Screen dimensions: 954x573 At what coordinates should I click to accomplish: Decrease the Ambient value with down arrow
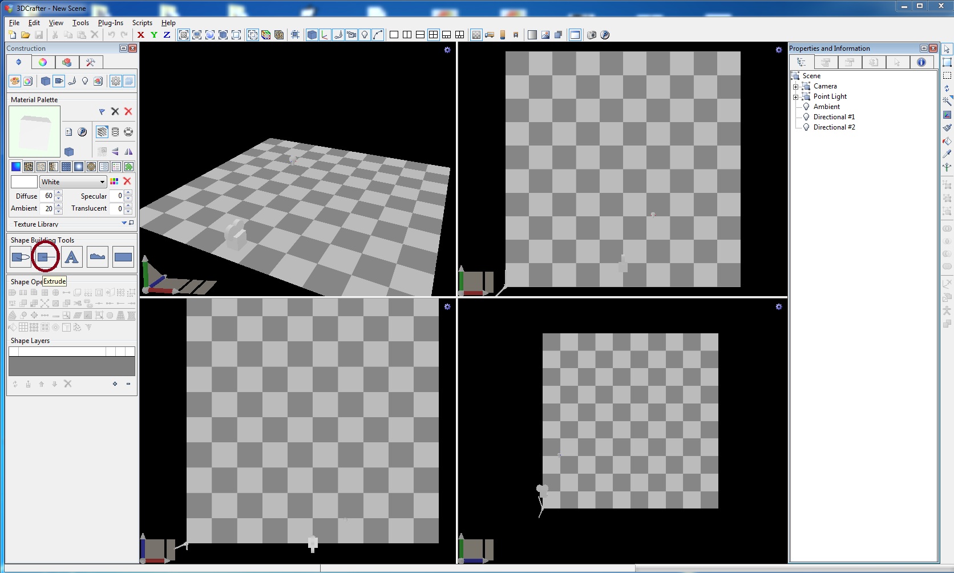[59, 212]
